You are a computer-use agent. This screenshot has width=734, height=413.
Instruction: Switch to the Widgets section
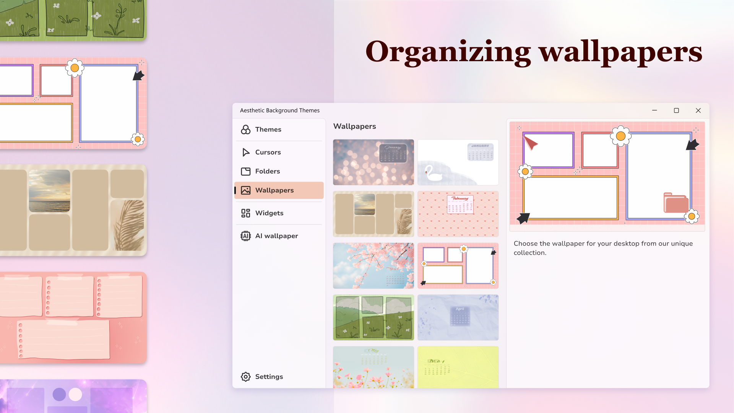(x=269, y=213)
